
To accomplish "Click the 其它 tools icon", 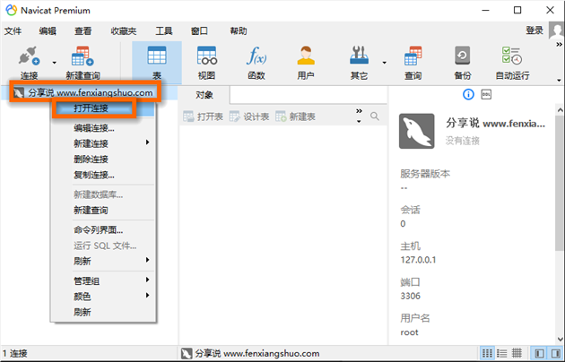I will (x=359, y=56).
